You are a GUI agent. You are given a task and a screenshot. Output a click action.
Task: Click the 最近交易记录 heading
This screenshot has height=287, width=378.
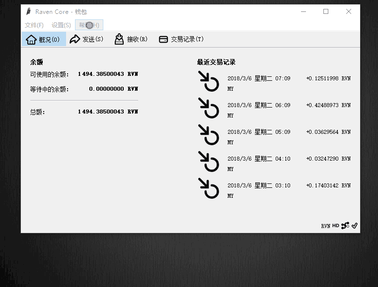(216, 62)
